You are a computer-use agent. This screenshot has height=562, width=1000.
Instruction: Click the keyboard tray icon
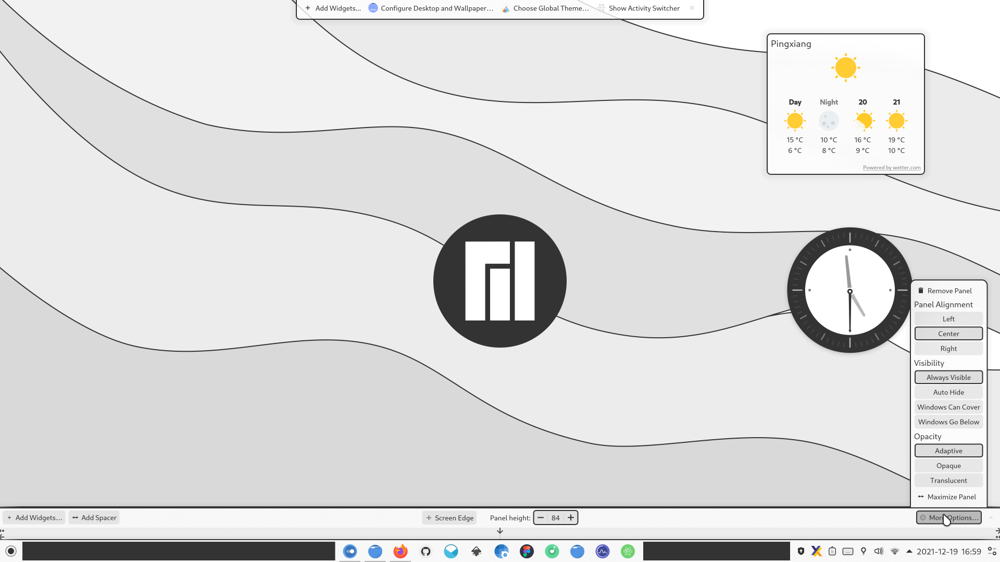(x=848, y=551)
